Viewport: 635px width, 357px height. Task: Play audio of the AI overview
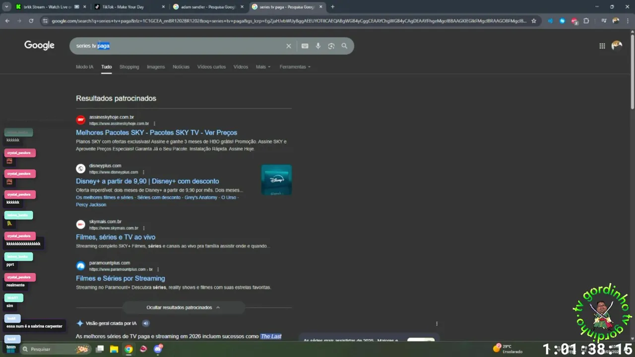(146, 323)
